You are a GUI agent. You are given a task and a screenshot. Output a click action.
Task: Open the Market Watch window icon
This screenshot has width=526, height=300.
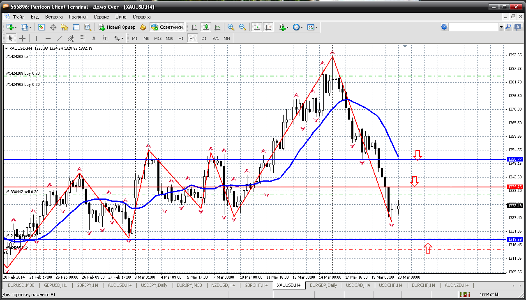(x=42, y=27)
